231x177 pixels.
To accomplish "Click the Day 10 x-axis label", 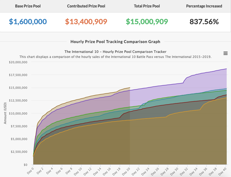I will coord(78,171).
